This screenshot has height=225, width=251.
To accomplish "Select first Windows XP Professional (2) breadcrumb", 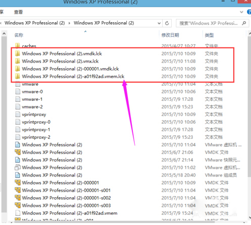I will pyautogui.click(x=34, y=23).
